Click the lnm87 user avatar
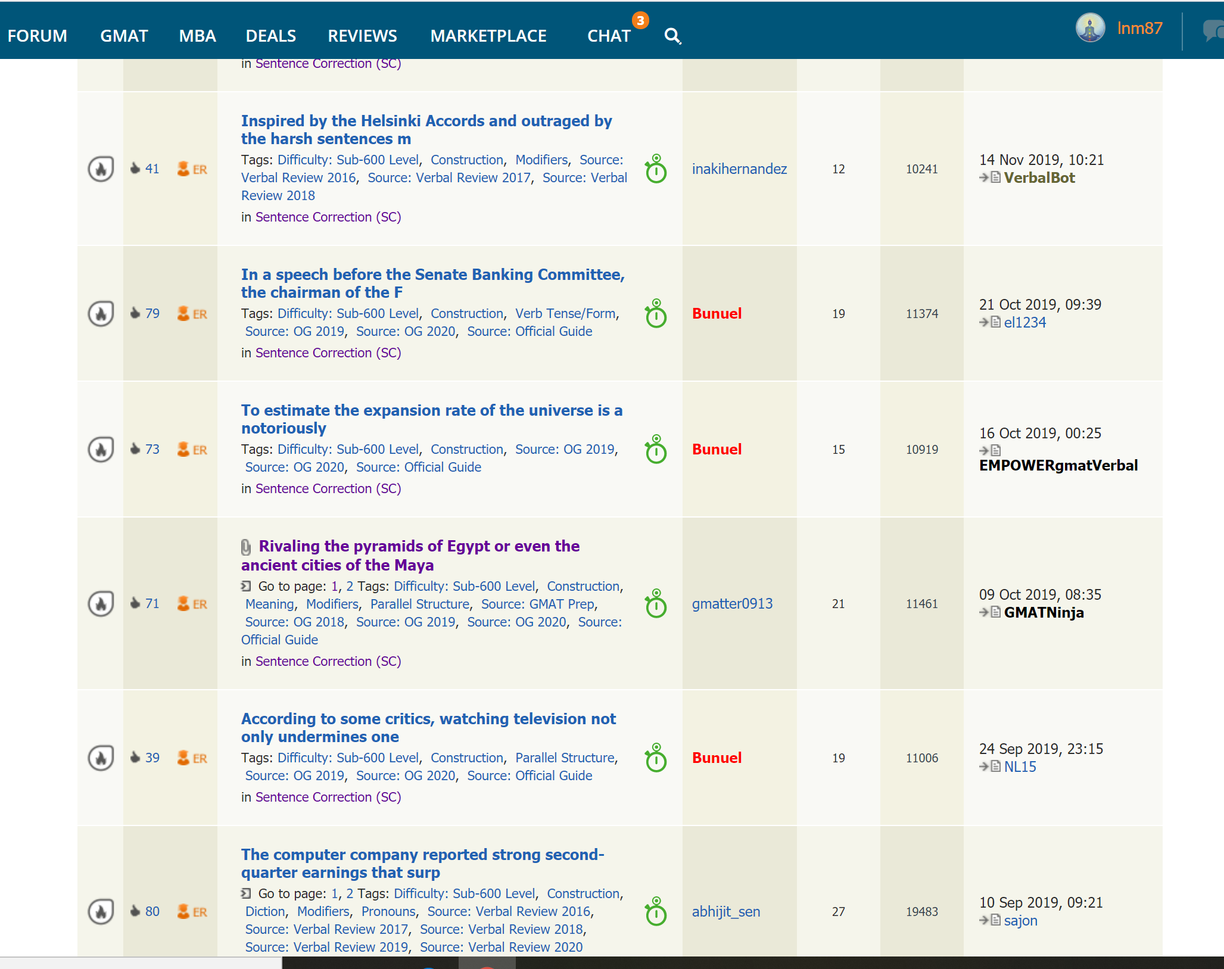Image resolution: width=1224 pixels, height=969 pixels. pos(1090,27)
